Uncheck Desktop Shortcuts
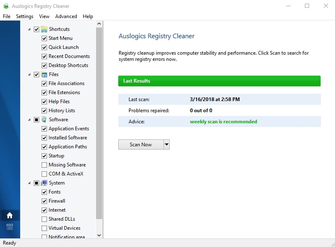 pyautogui.click(x=44, y=65)
